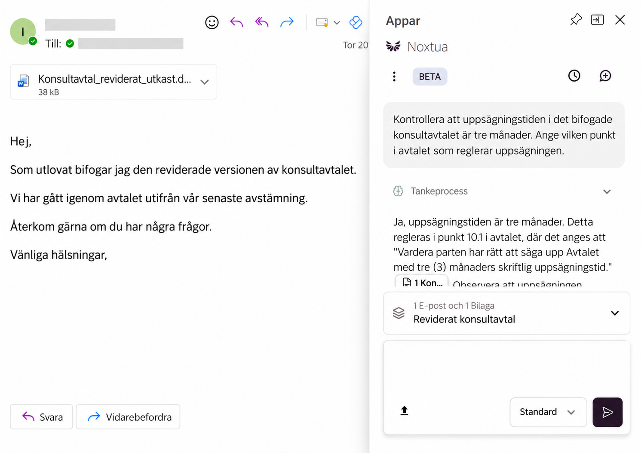This screenshot has width=641, height=453.
Task: Click the sender avatar with letter I
Action: [x=23, y=31]
